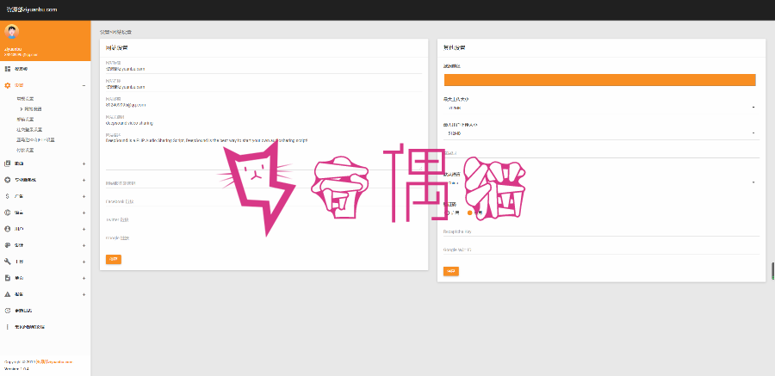Expand the globe section plus sign
This screenshot has width=775, height=376.
[x=84, y=213]
